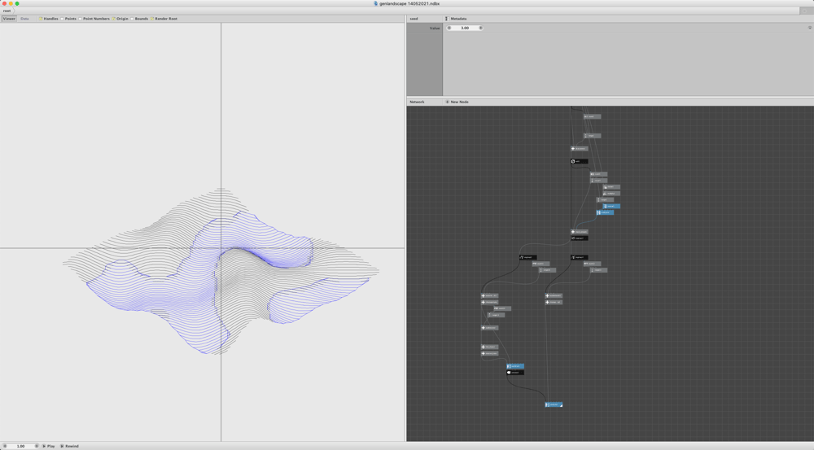
Task: Switch to the Data tab
Action: pyautogui.click(x=24, y=19)
